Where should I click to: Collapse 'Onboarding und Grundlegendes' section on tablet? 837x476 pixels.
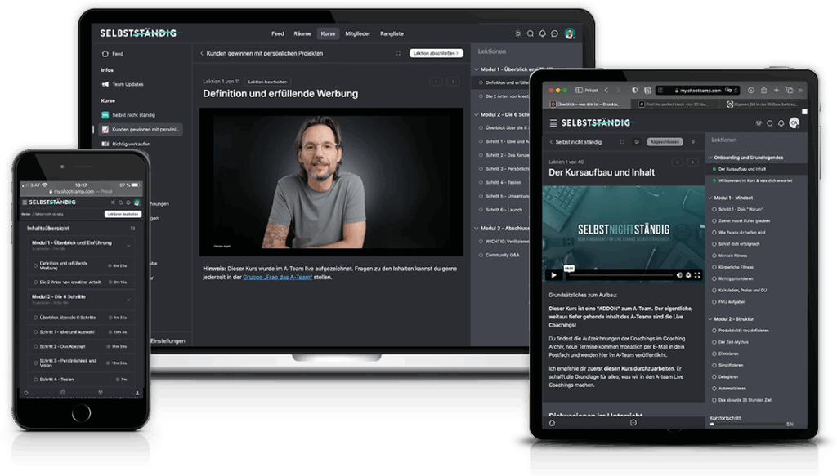(709, 157)
